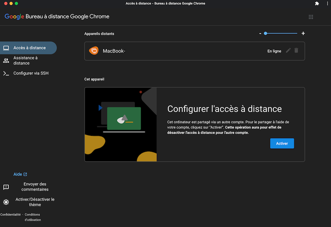Click the MacBook device name
The height and width of the screenshot is (227, 331).
(114, 51)
